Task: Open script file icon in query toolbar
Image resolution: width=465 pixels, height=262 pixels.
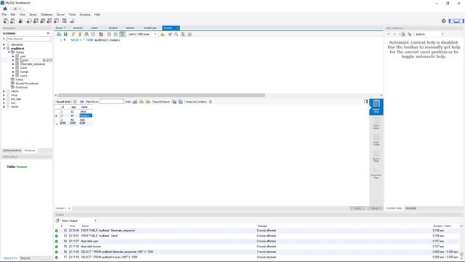Action: [x=59, y=34]
